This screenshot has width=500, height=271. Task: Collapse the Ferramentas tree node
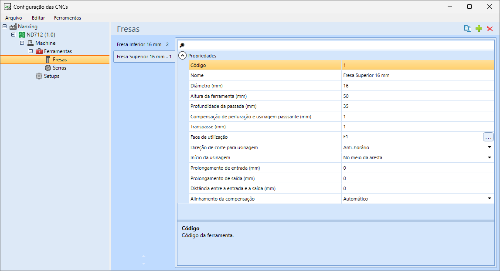tap(30, 51)
